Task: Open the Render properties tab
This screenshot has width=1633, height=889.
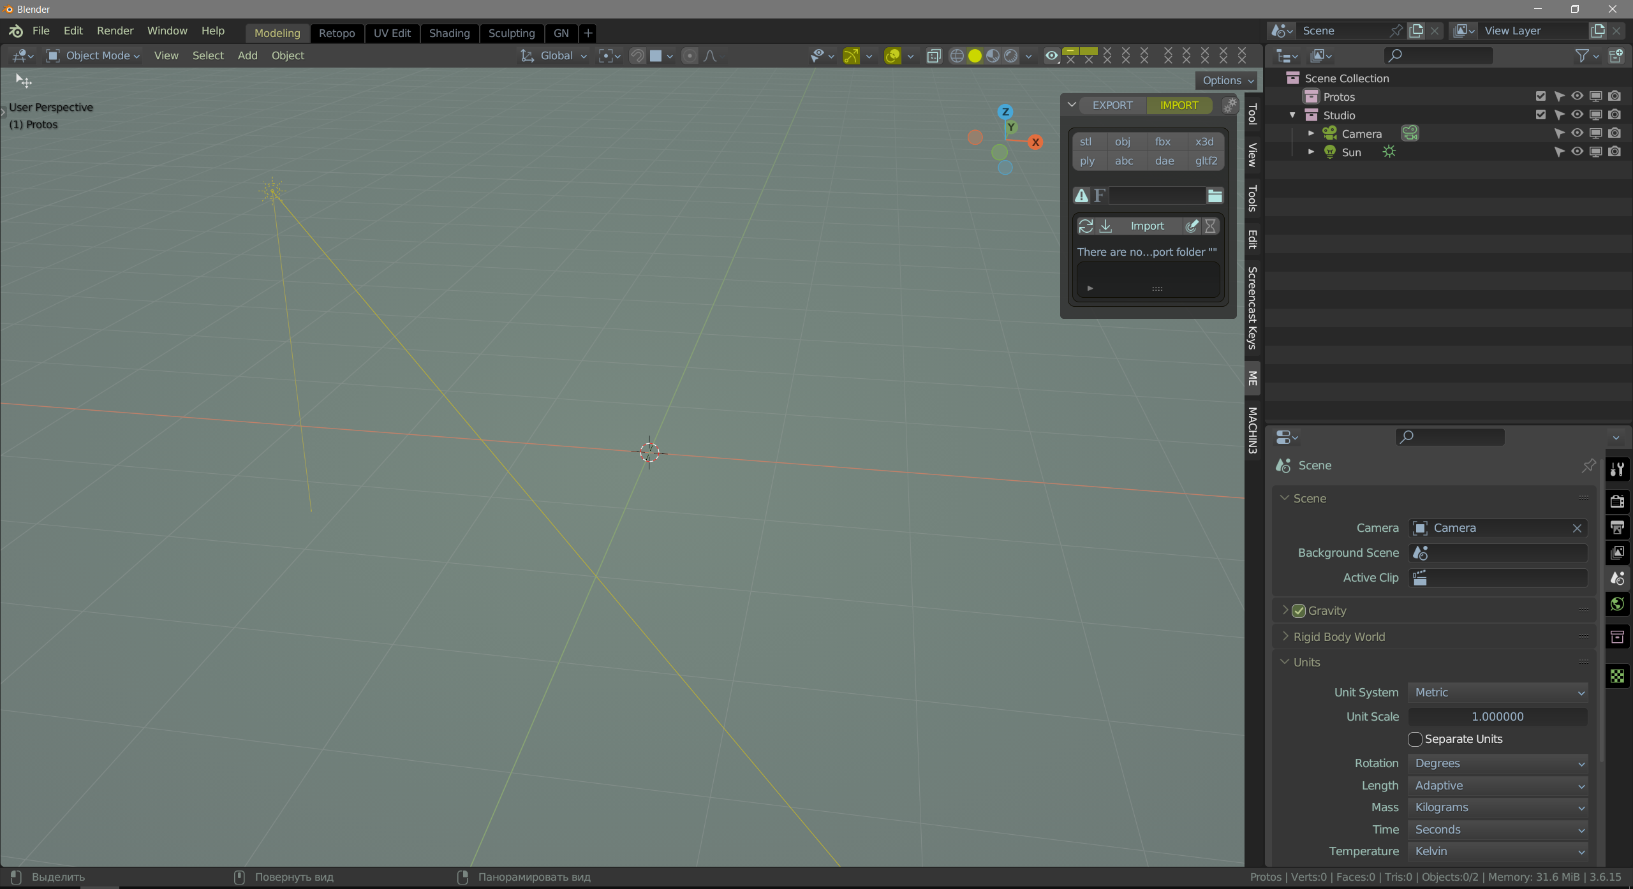Action: coord(1617,501)
